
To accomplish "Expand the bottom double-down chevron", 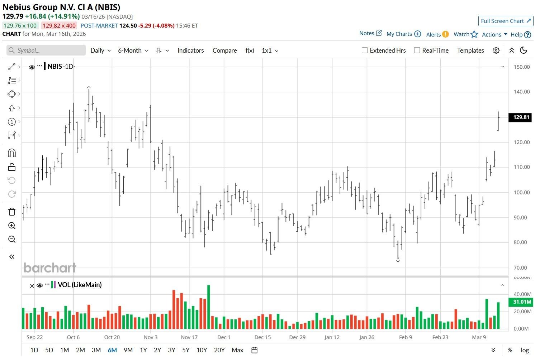I will click(x=493, y=350).
